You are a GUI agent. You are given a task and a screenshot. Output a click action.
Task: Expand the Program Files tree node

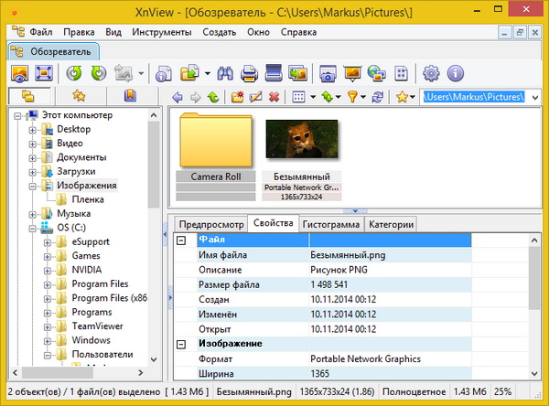click(x=48, y=284)
